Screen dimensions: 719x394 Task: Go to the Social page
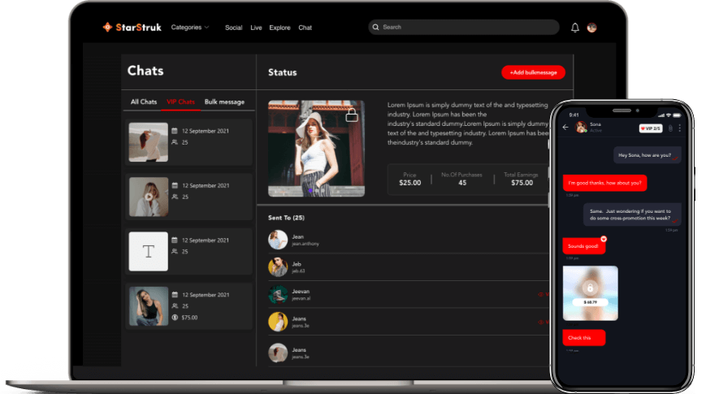tap(233, 28)
